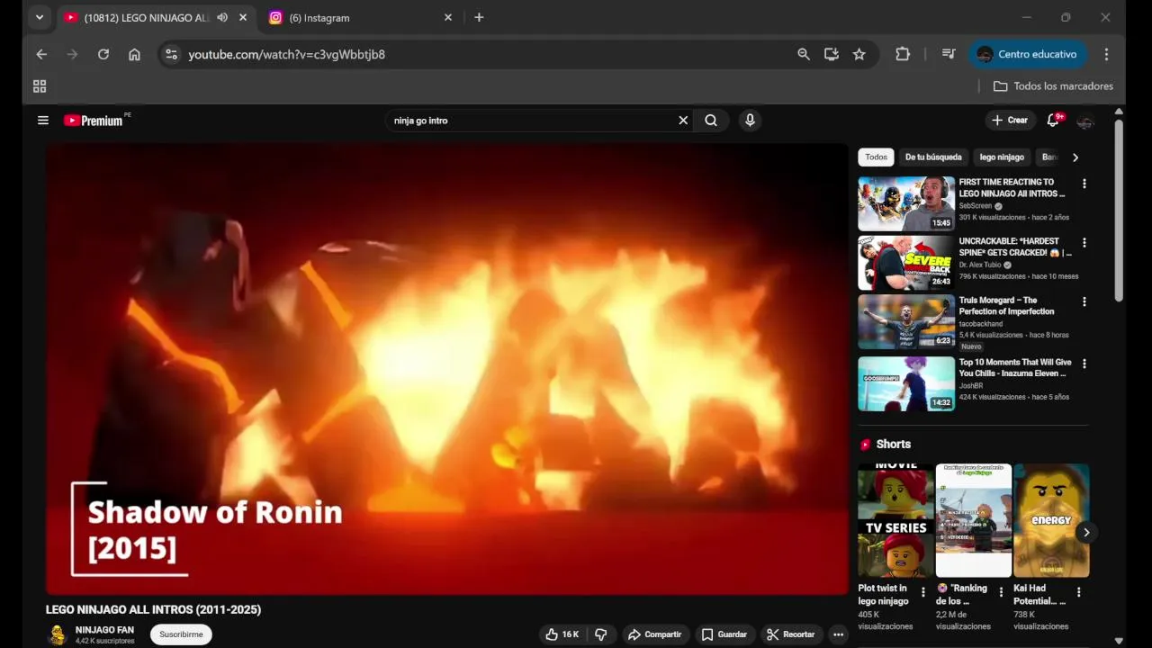
Task: Show next Shorts with the arrow
Action: pos(1086,532)
